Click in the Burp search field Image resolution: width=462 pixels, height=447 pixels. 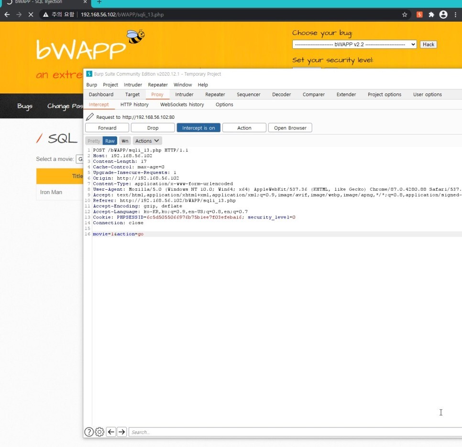pos(295,432)
